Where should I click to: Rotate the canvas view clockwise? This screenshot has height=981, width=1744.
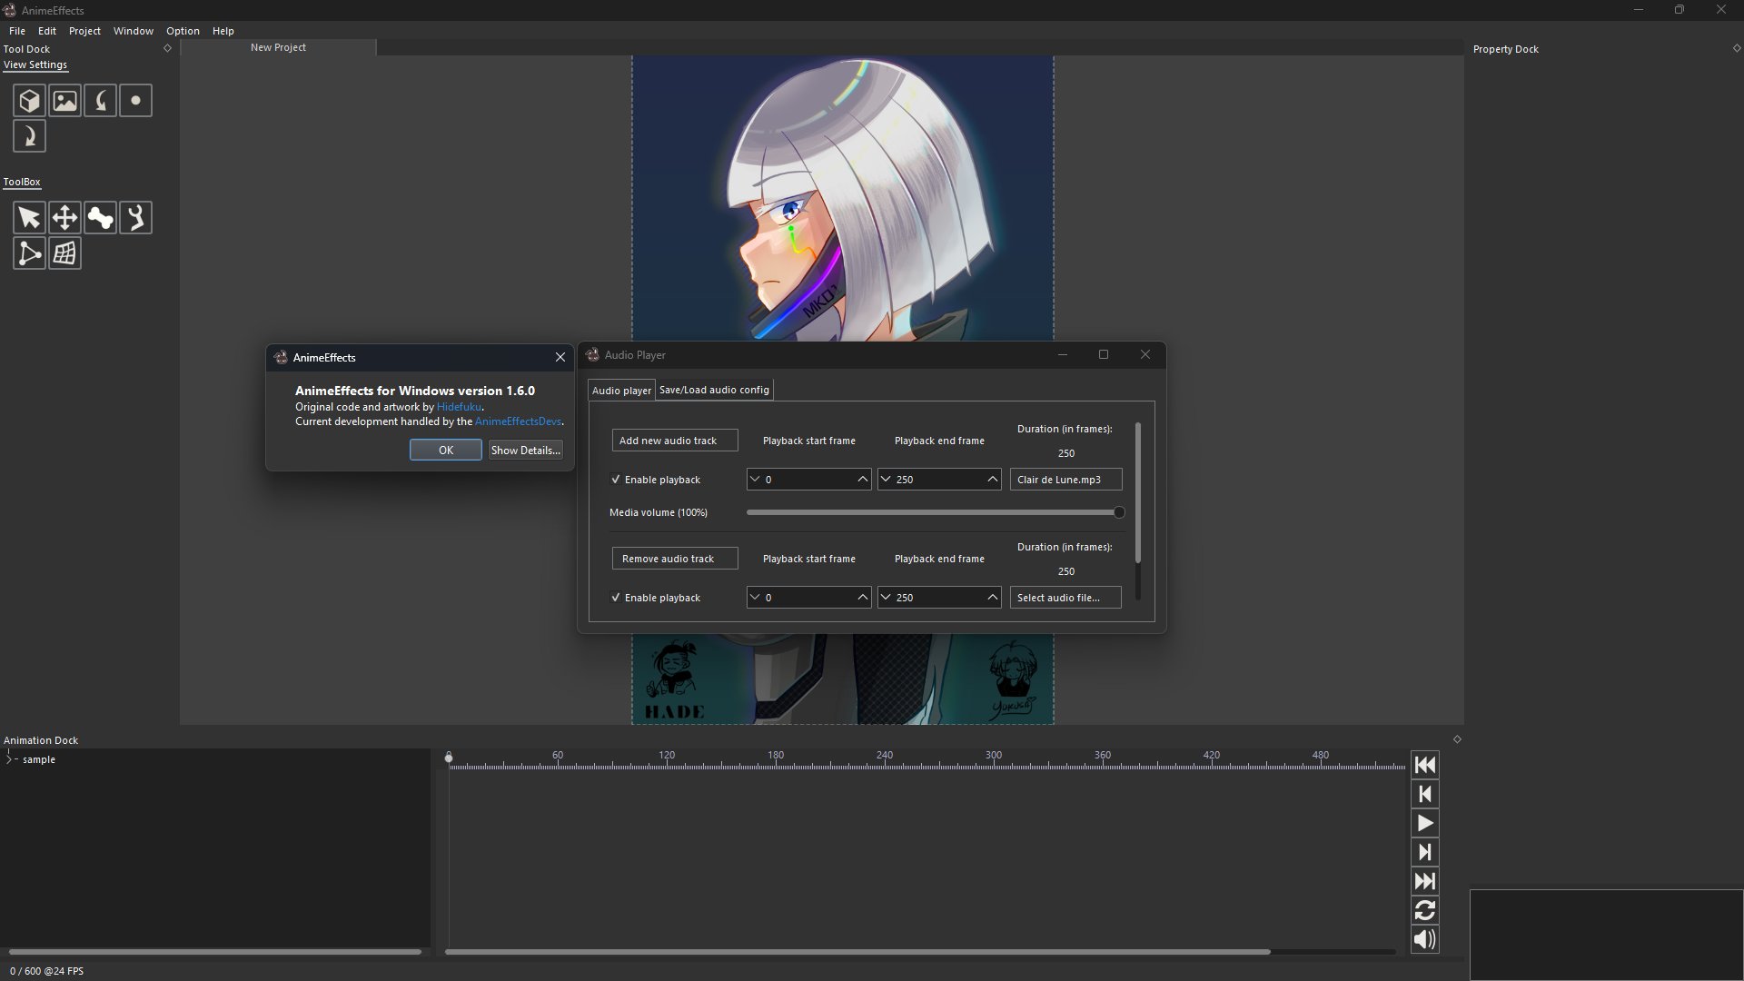[29, 136]
